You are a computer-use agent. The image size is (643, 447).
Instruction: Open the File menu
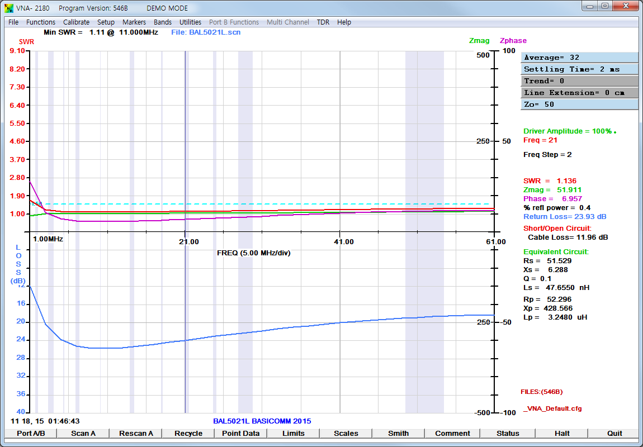click(13, 22)
